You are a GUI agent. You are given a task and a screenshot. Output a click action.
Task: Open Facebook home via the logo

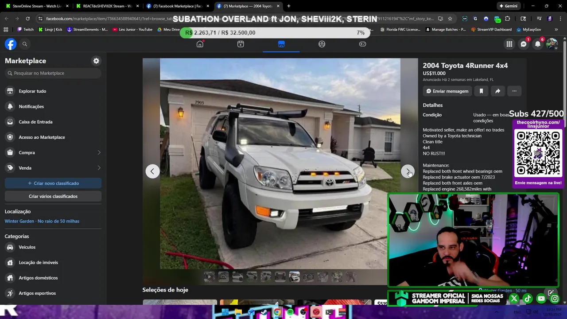11,44
